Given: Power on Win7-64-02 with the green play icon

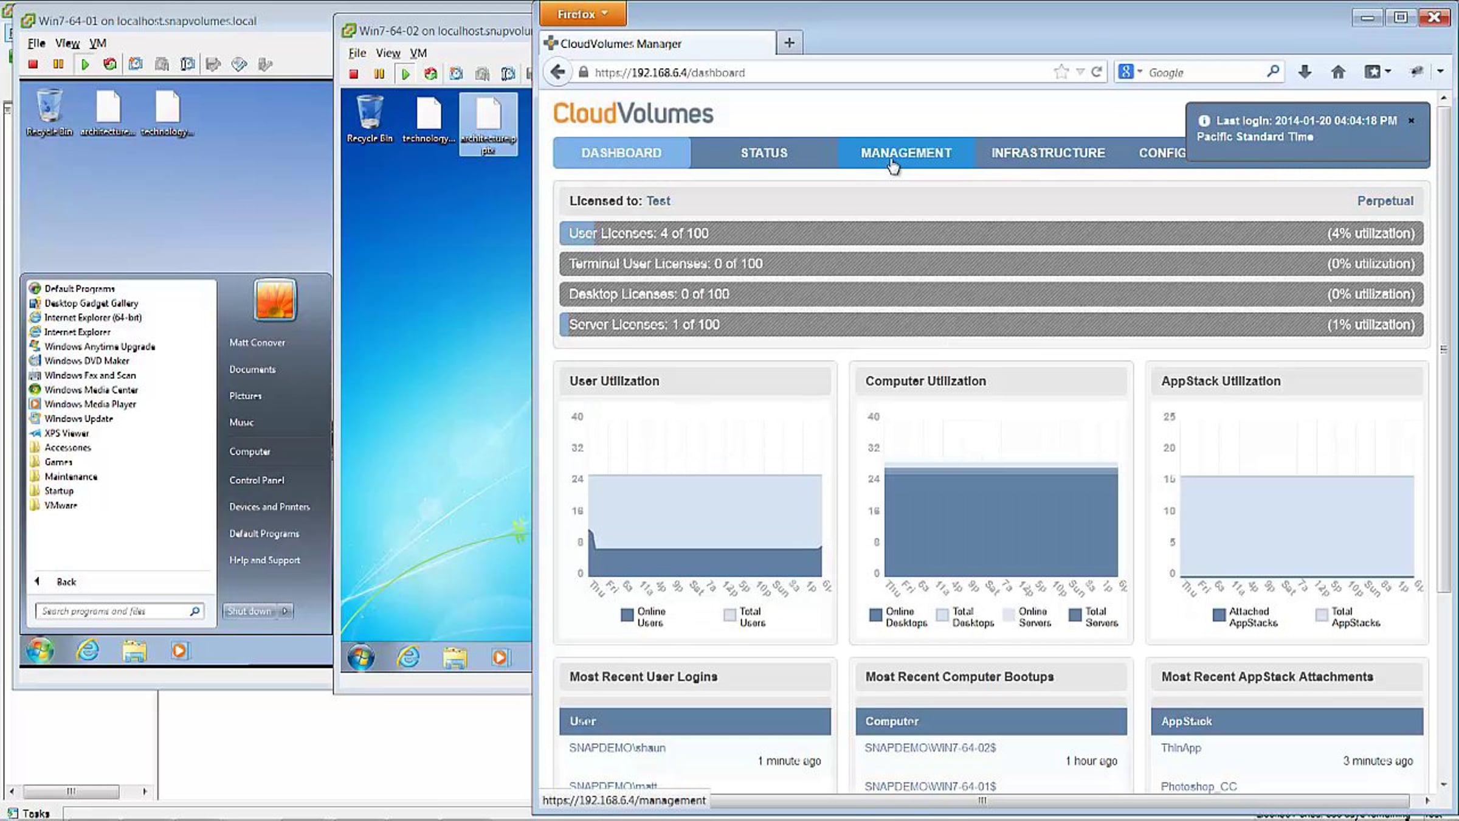Looking at the screenshot, I should [x=405, y=74].
